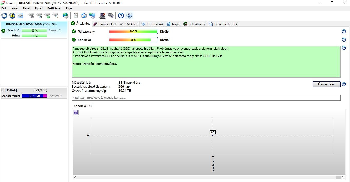Open the Nézet menu

[x=27, y=8]
